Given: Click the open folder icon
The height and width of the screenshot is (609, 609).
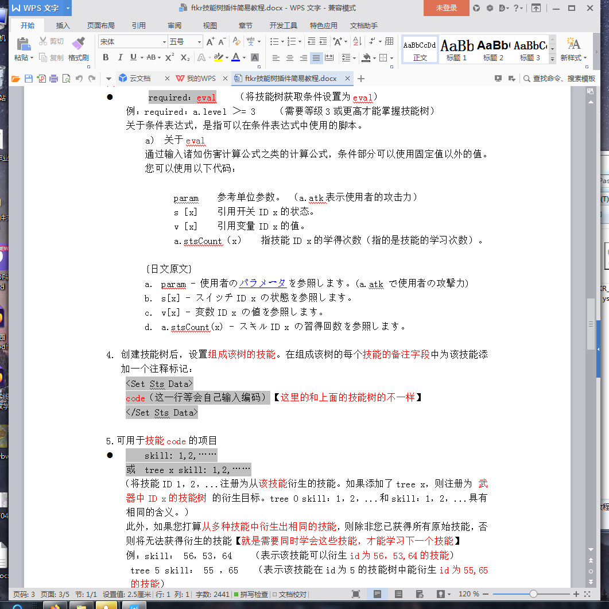Looking at the screenshot, I should pos(15,79).
